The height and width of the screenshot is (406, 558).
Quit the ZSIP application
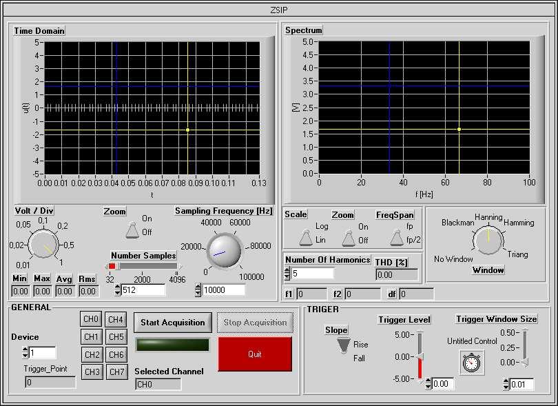tap(255, 354)
